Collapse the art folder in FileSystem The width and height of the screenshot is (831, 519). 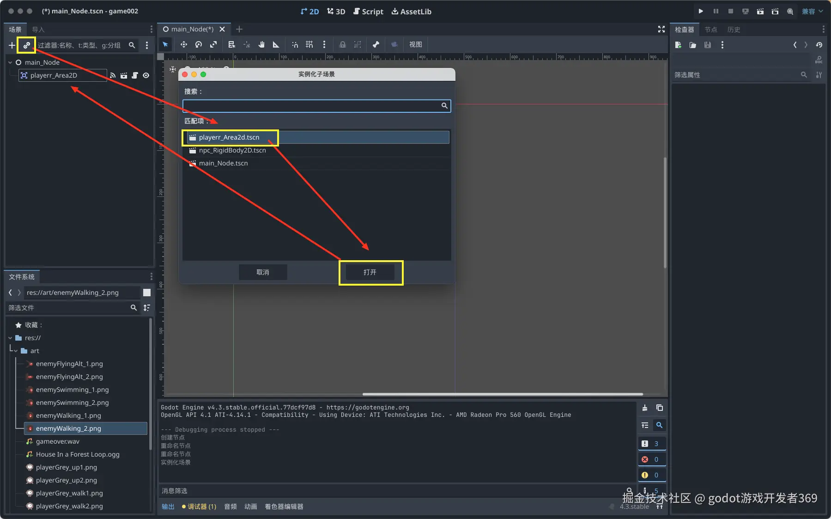pos(16,351)
